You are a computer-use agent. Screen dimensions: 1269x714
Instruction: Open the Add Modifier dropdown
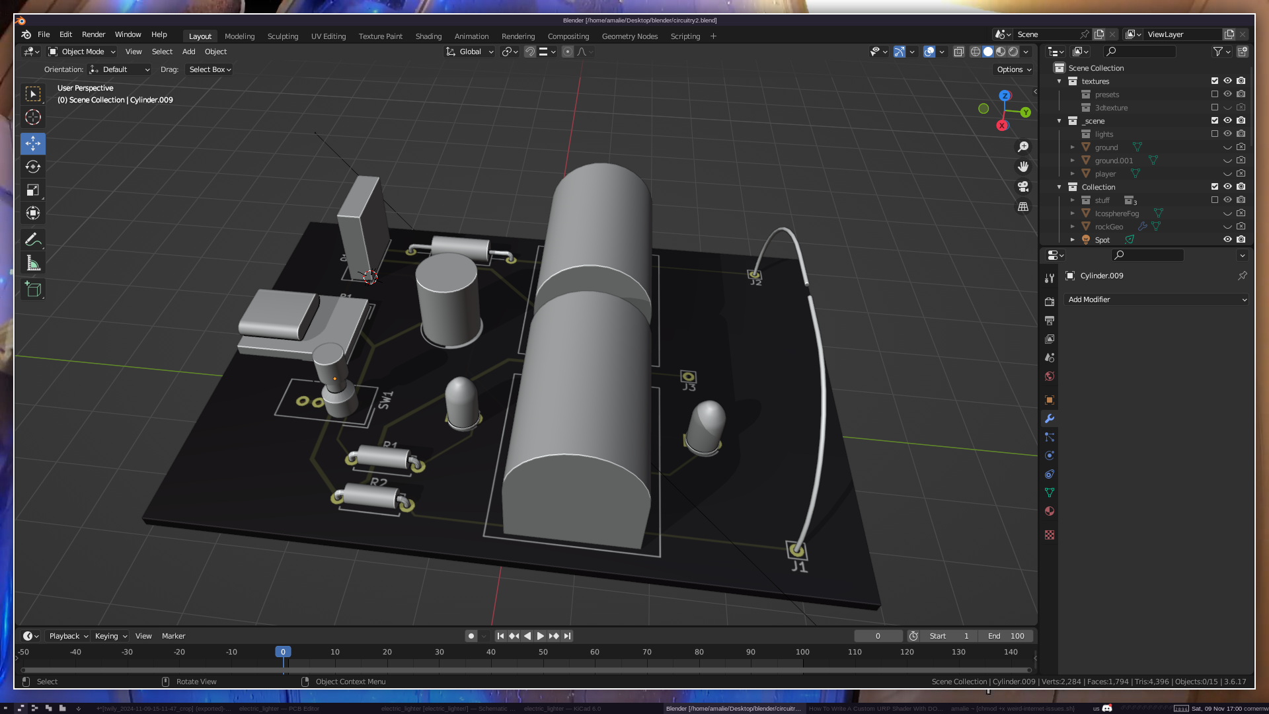tap(1157, 299)
